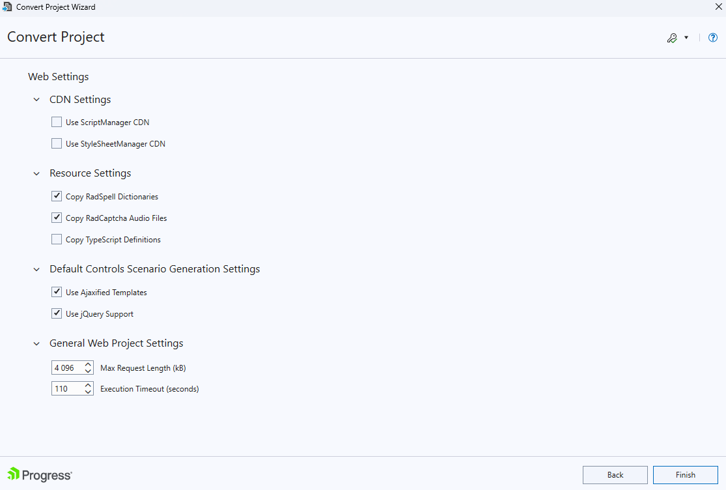
Task: Collapse the Resource Settings section
Action: (36, 173)
